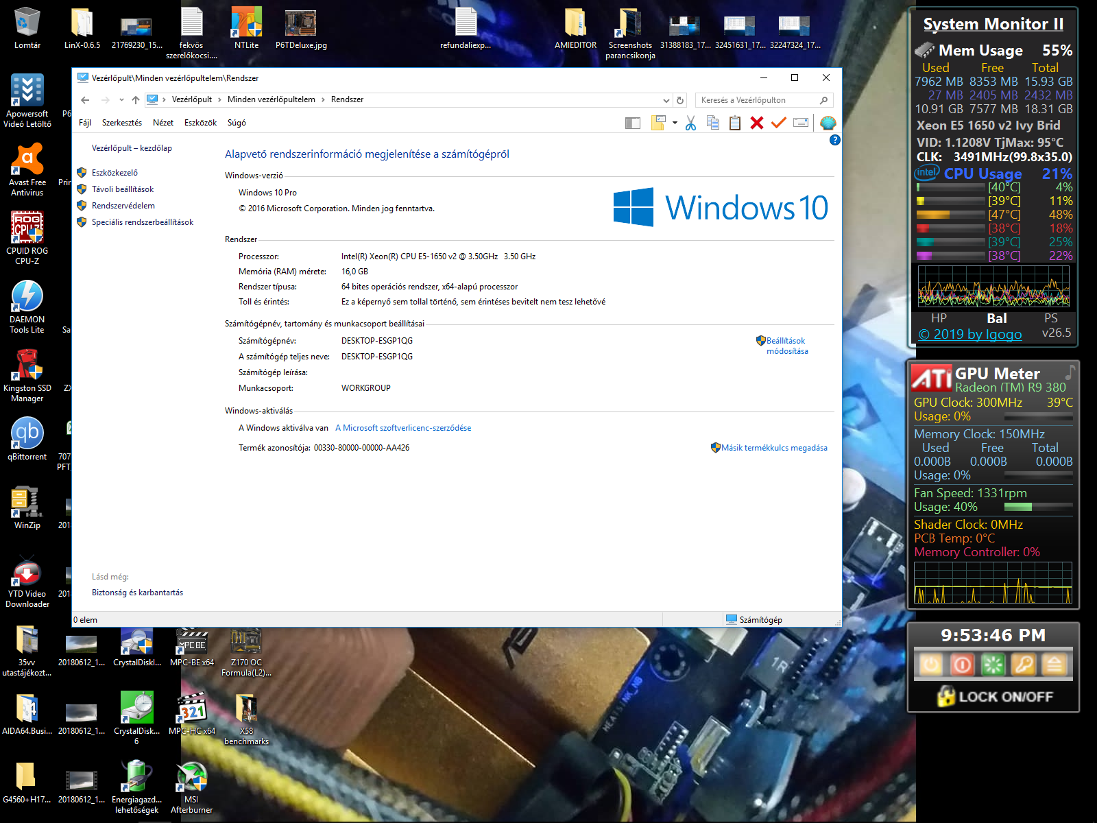Click the scissors Cut icon
The width and height of the screenshot is (1097, 823).
pyautogui.click(x=690, y=123)
